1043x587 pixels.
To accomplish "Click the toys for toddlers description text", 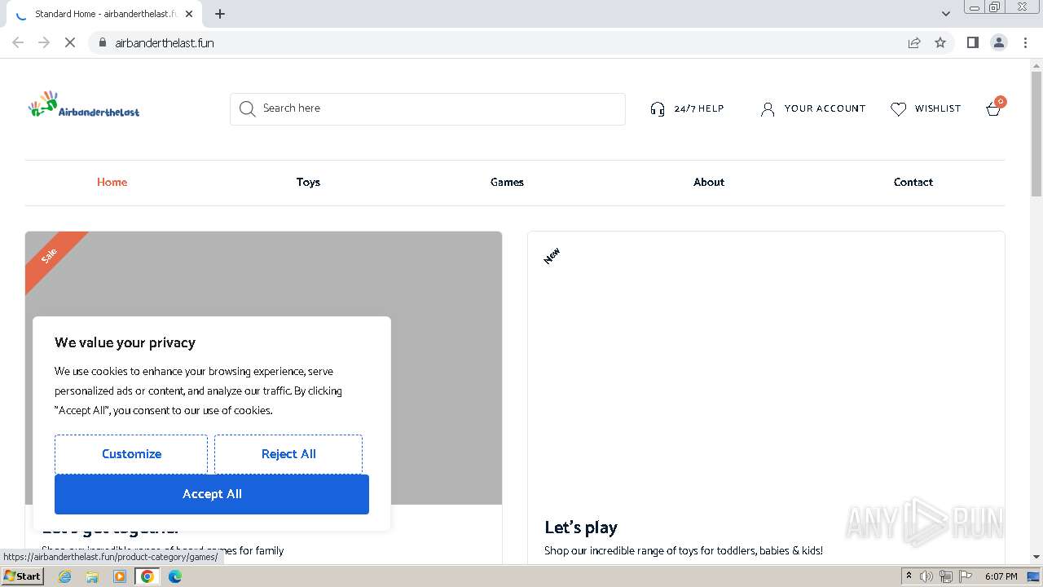I will coord(684,551).
